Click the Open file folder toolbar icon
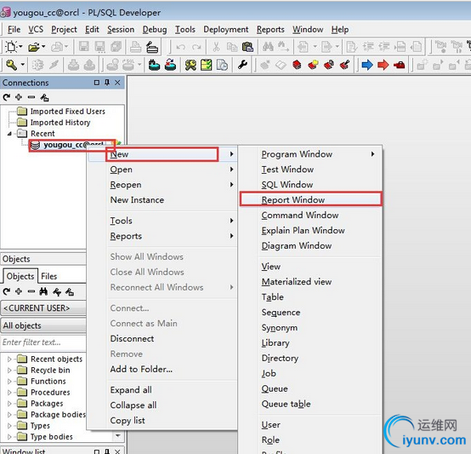 pyautogui.click(x=34, y=47)
